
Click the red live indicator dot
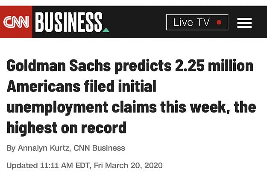click(x=219, y=22)
